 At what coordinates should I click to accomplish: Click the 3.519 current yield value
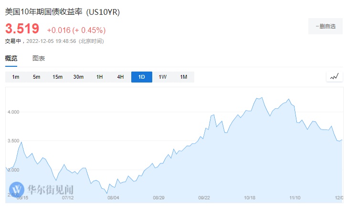tap(23, 29)
